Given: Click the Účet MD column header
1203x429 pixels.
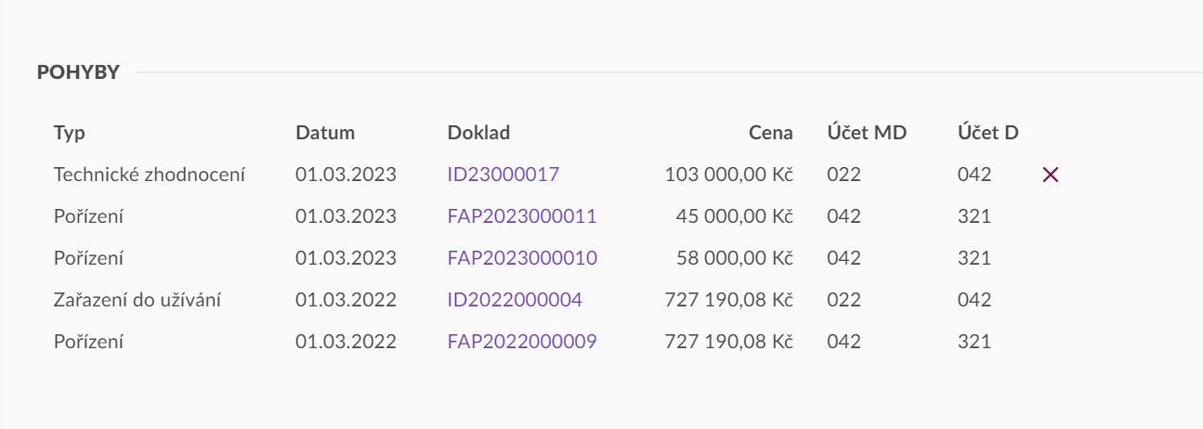Looking at the screenshot, I should point(867,133).
